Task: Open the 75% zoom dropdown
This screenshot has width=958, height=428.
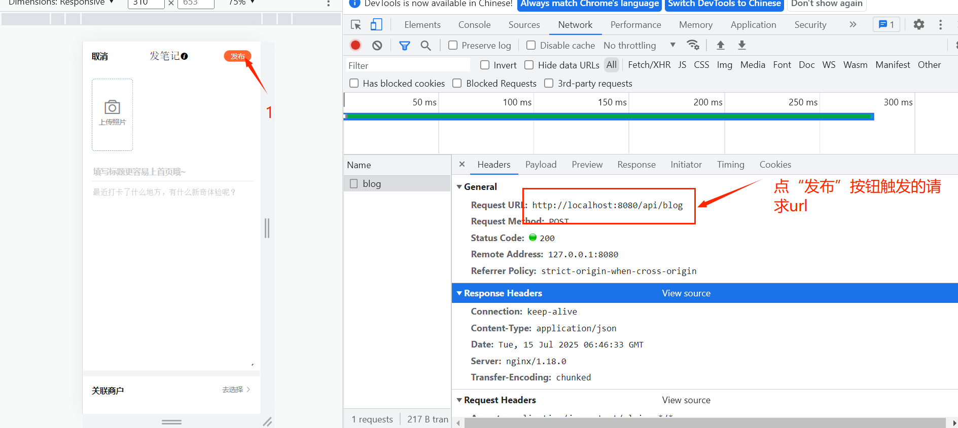Action: point(241,3)
